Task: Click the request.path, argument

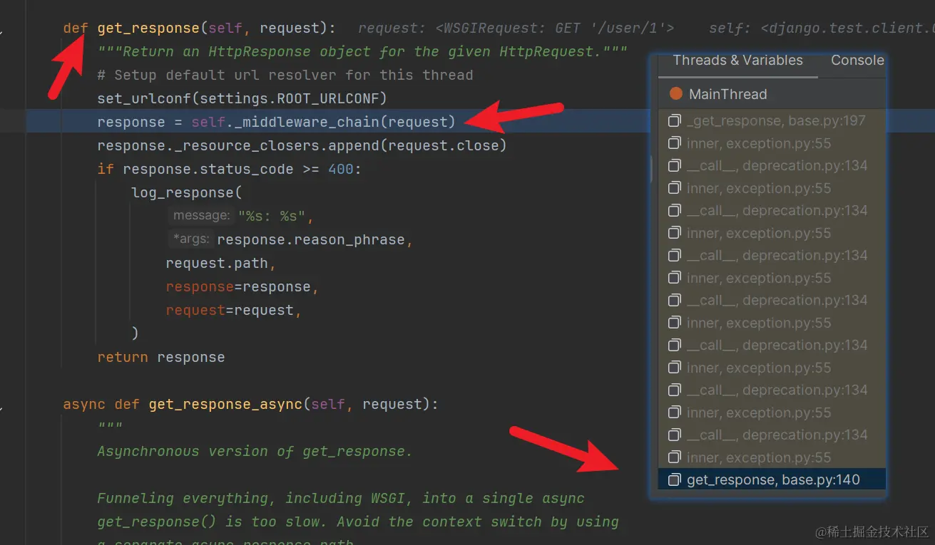Action: 221,263
